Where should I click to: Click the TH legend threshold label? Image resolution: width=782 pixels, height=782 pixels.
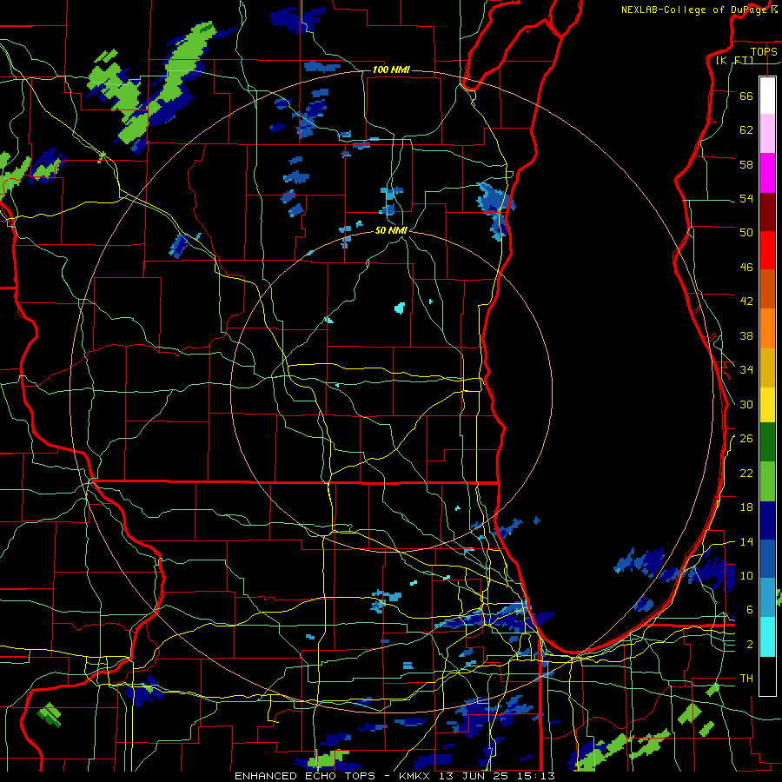[746, 679]
